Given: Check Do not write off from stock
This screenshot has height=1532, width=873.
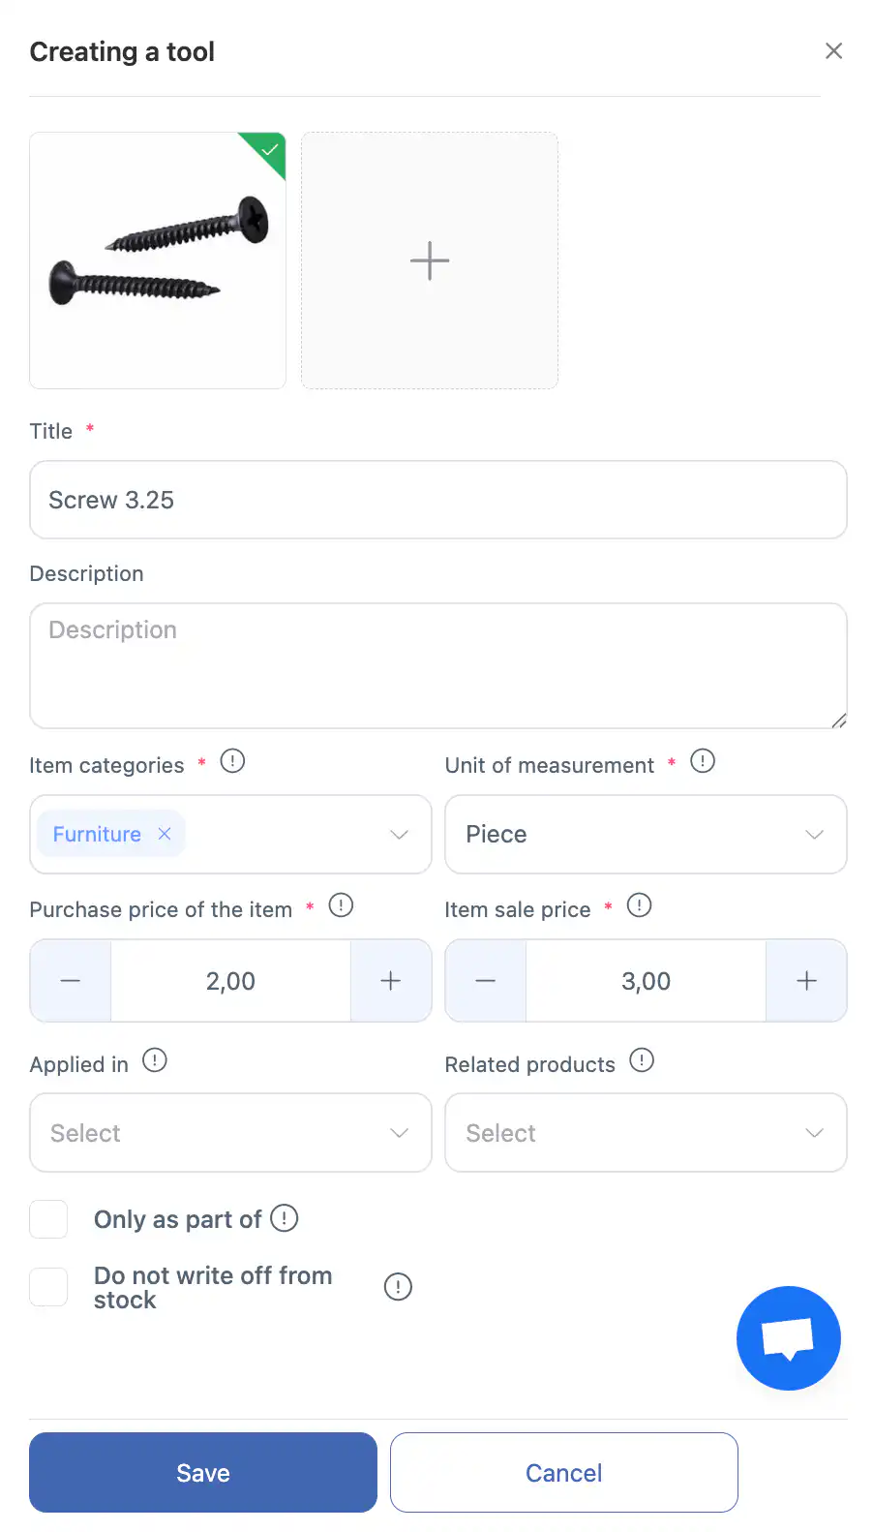Looking at the screenshot, I should pyautogui.click(x=48, y=1287).
